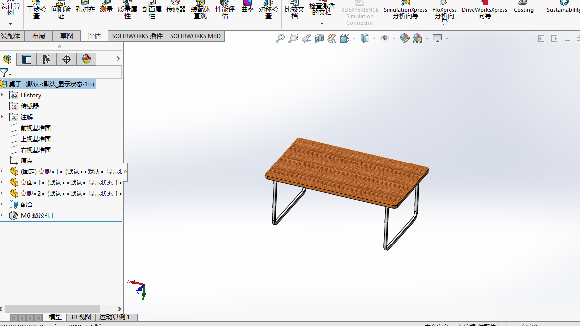Open the DimXpertManager crosshair tab
Screen dimensions: 580x326
(67, 59)
